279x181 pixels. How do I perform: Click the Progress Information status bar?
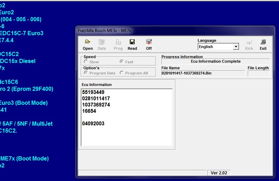click(216, 61)
